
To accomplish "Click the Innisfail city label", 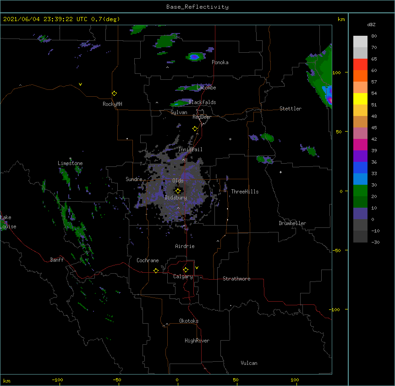I will click(190, 149).
